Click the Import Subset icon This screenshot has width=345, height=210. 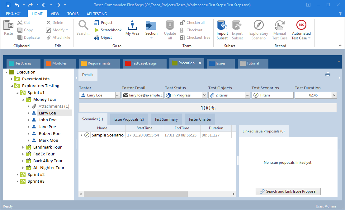(x=222, y=25)
